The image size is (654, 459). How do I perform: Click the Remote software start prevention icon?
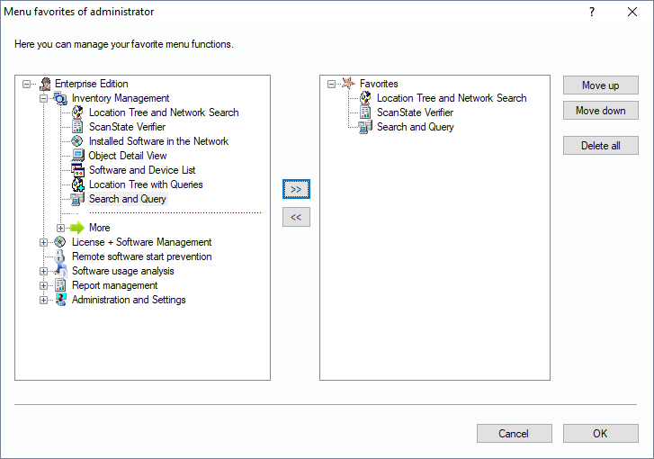[60, 256]
